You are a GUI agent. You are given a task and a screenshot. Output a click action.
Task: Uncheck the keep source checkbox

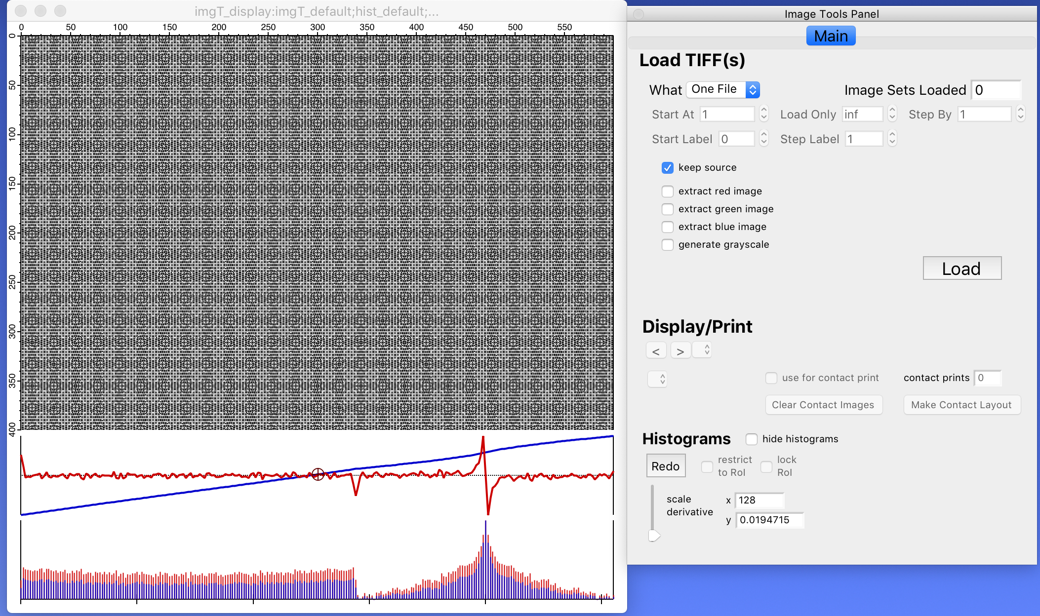[x=667, y=168]
